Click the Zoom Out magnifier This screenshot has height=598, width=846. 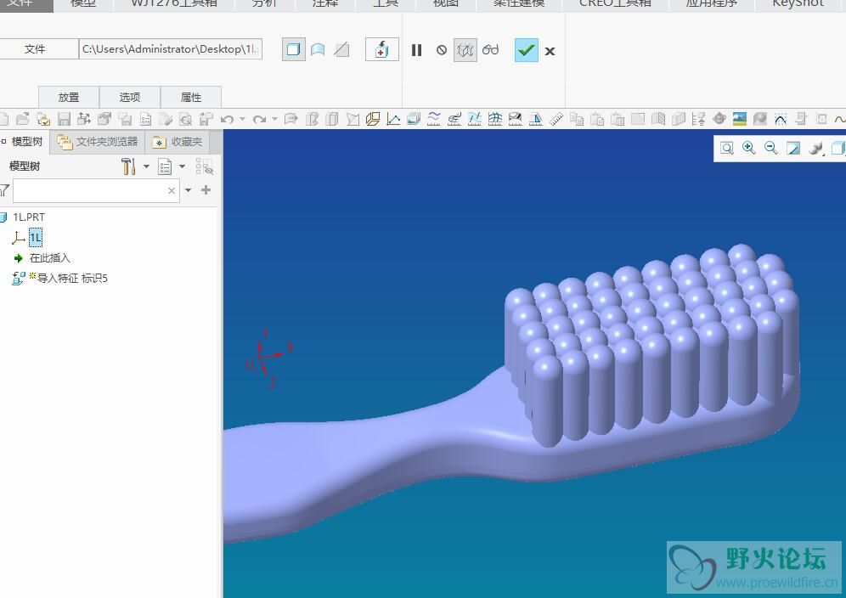[x=771, y=148]
